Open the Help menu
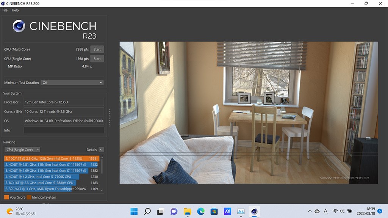This screenshot has width=388, height=218. (x=15, y=10)
